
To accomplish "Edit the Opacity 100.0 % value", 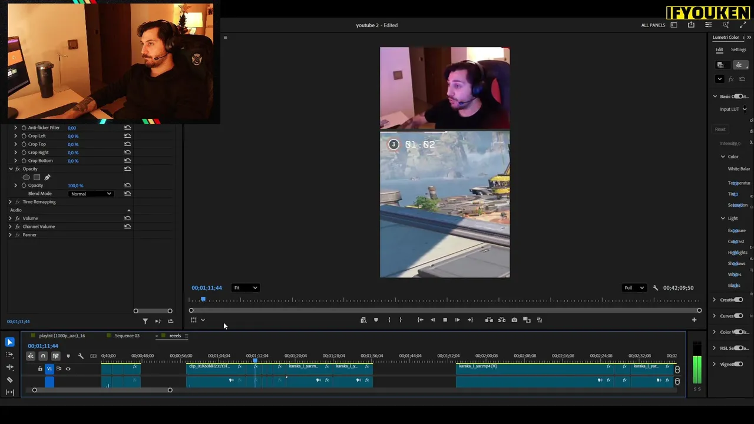I will 75,185.
